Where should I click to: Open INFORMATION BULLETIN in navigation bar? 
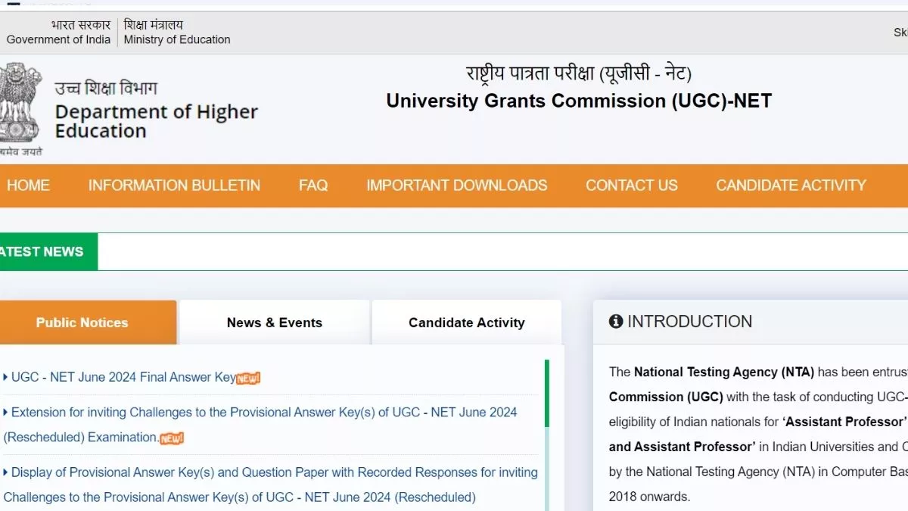[174, 185]
